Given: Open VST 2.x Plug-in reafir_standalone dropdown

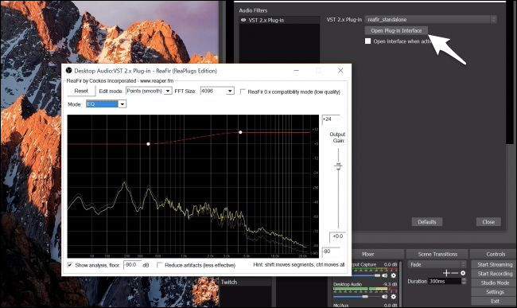Looking at the screenshot, I should 430,19.
